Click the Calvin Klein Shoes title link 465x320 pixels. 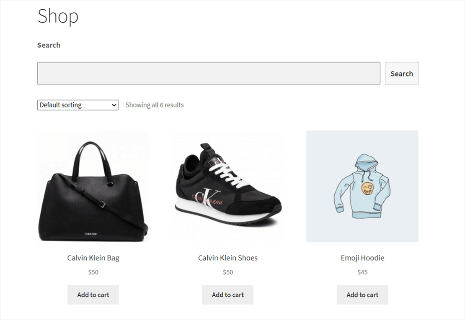228,258
